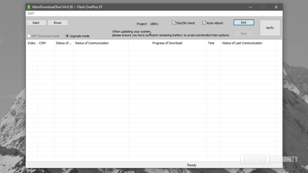
Task: Click the Verify button
Action: pyautogui.click(x=270, y=28)
